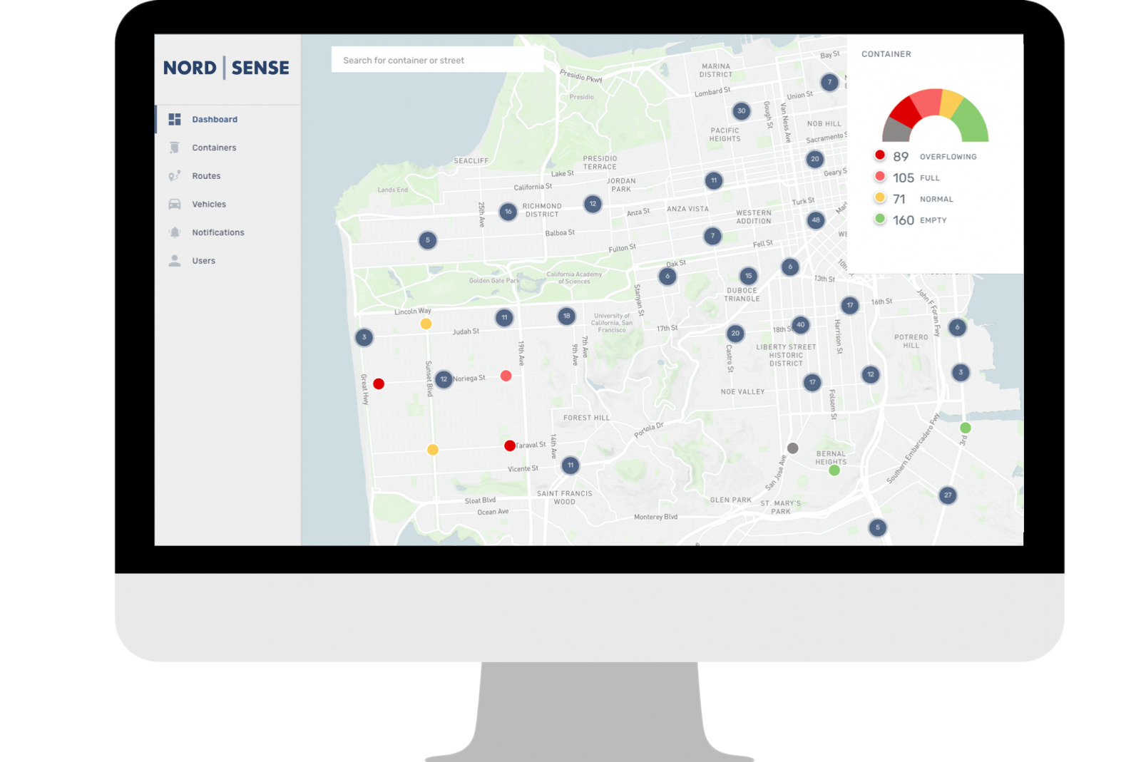Click the "160 EMPTY" legend entry

click(911, 220)
